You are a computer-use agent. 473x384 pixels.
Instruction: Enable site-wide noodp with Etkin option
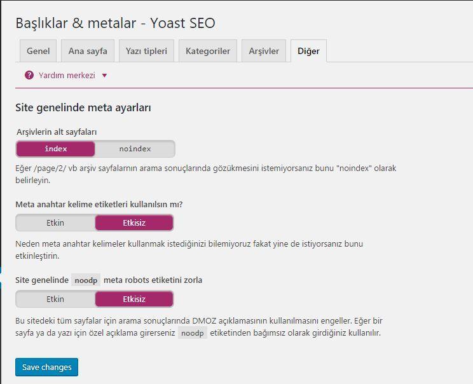[x=55, y=299]
